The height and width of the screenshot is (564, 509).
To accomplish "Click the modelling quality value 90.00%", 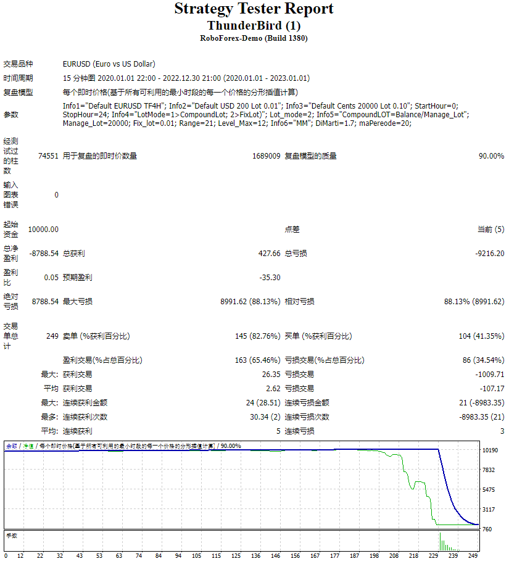I will click(491, 156).
